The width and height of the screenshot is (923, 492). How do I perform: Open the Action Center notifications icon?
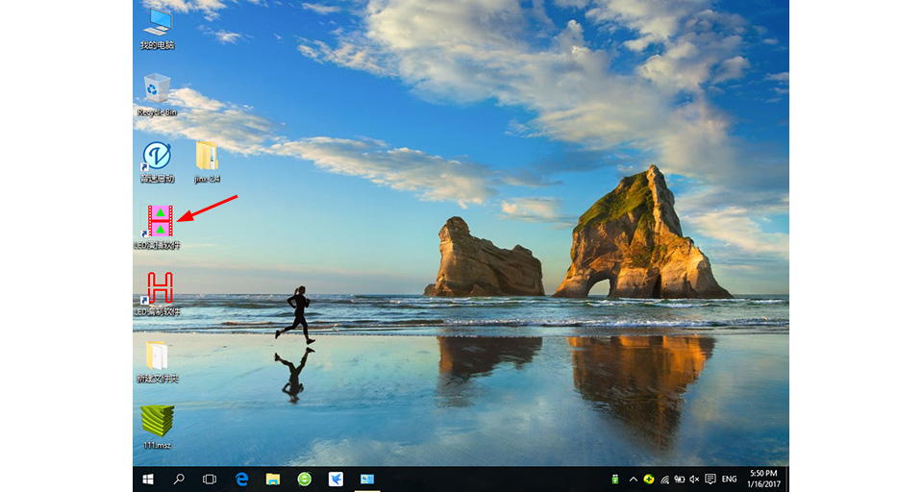coord(711,480)
